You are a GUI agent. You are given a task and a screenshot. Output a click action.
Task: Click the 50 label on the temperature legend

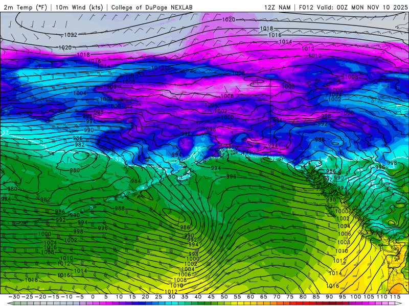[x=224, y=297]
